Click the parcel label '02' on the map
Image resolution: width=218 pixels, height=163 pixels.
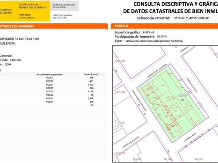pos(180,80)
